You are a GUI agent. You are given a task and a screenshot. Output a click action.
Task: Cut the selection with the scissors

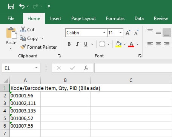(27, 30)
